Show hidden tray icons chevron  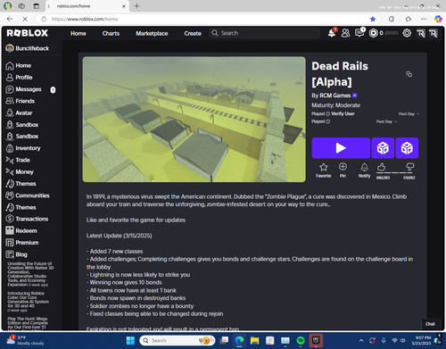(x=361, y=340)
